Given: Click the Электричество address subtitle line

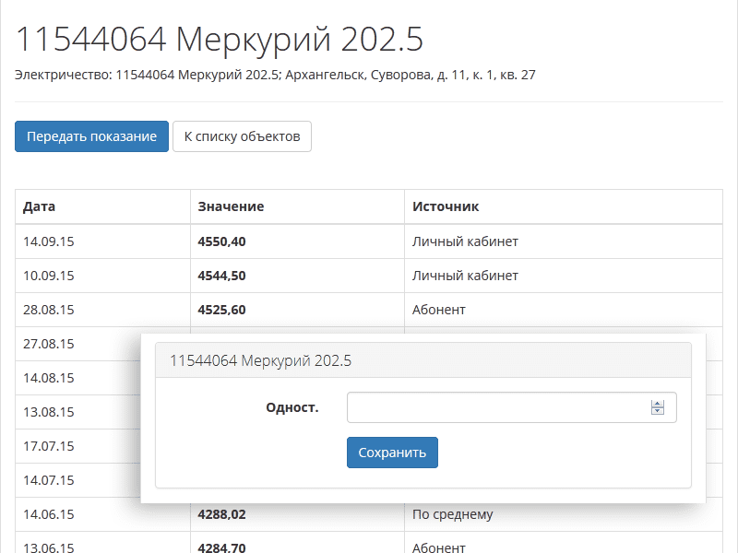Looking at the screenshot, I should pyautogui.click(x=275, y=75).
